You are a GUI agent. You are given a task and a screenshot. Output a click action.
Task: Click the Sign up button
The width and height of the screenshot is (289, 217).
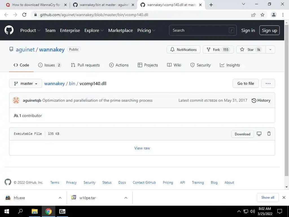click(x=269, y=31)
